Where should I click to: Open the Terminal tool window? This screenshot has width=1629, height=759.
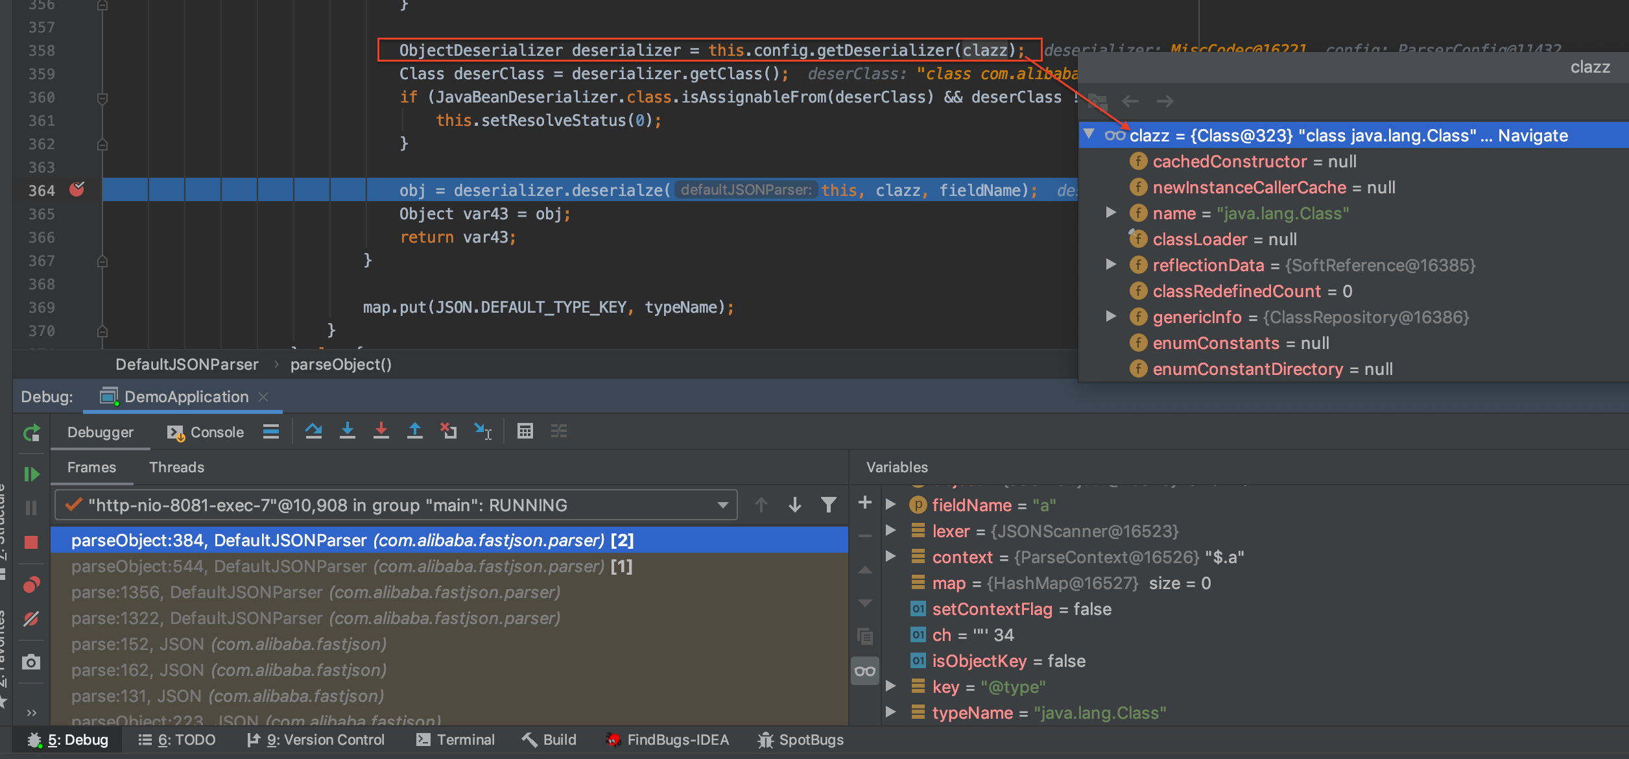456,740
